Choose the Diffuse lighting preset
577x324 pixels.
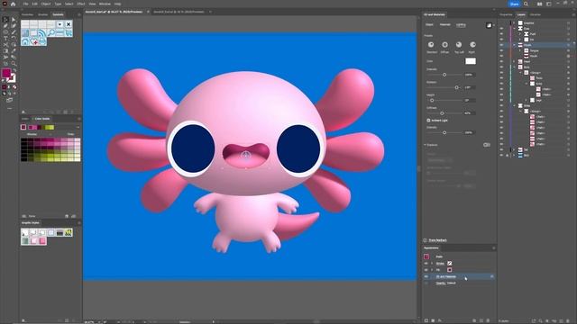click(x=444, y=44)
